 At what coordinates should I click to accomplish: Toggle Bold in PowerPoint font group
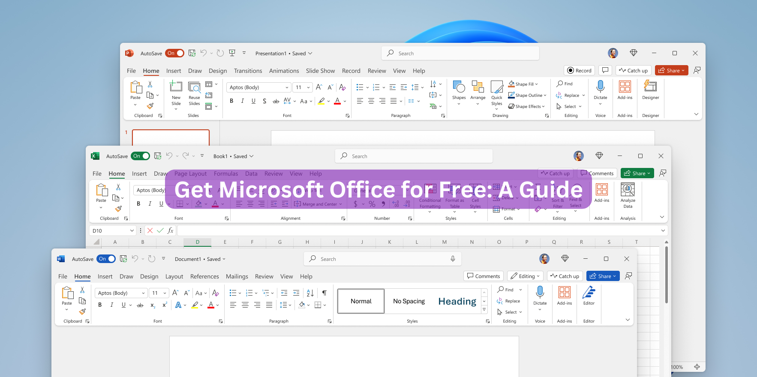coord(231,101)
